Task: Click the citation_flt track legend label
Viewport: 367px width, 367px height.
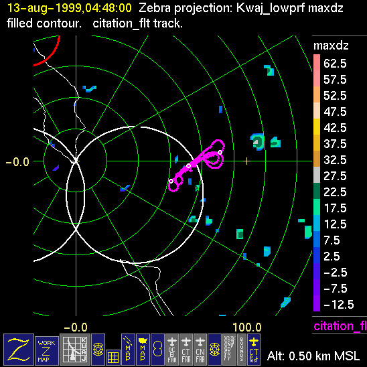Action: click(340, 325)
